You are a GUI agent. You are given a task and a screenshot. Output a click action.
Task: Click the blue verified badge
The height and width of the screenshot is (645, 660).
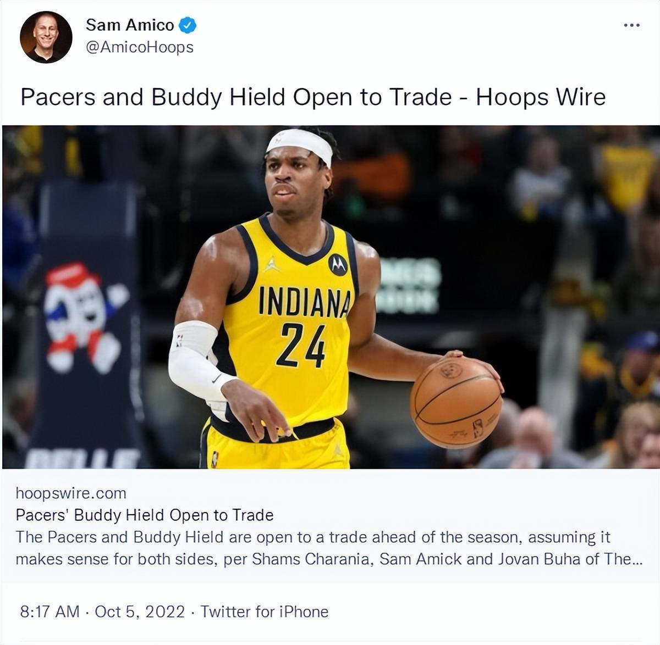[188, 25]
